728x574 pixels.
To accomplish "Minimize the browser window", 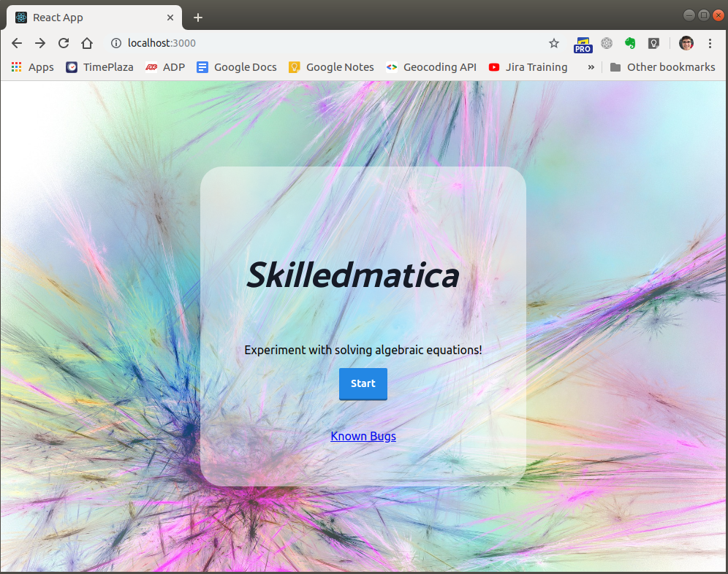I will point(689,15).
